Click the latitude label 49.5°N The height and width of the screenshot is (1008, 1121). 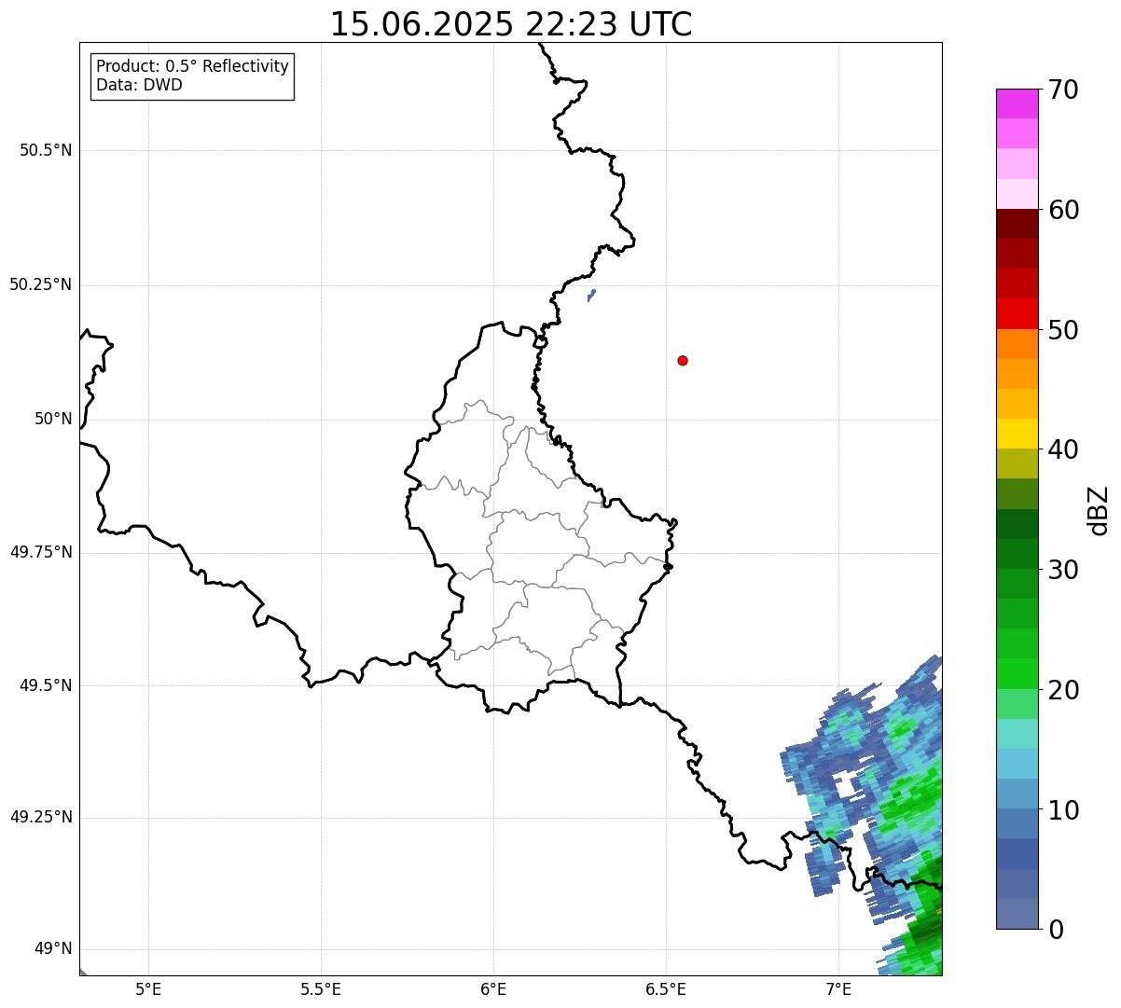[x=46, y=685]
